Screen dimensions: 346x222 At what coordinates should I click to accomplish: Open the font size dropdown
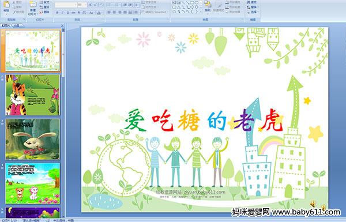[82, 5]
